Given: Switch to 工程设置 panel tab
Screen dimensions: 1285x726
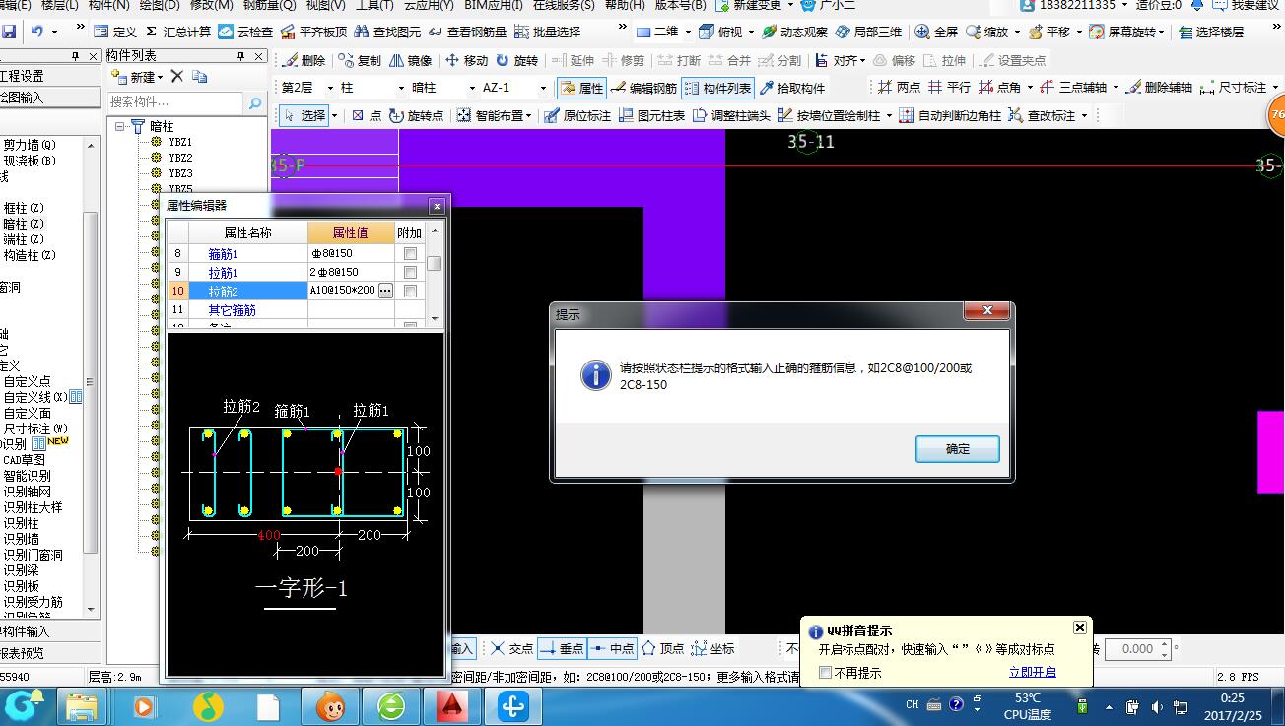Looking at the screenshot, I should coord(49,76).
